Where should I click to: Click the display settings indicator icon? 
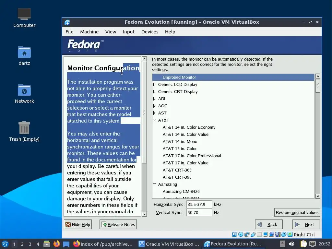coord(265,234)
